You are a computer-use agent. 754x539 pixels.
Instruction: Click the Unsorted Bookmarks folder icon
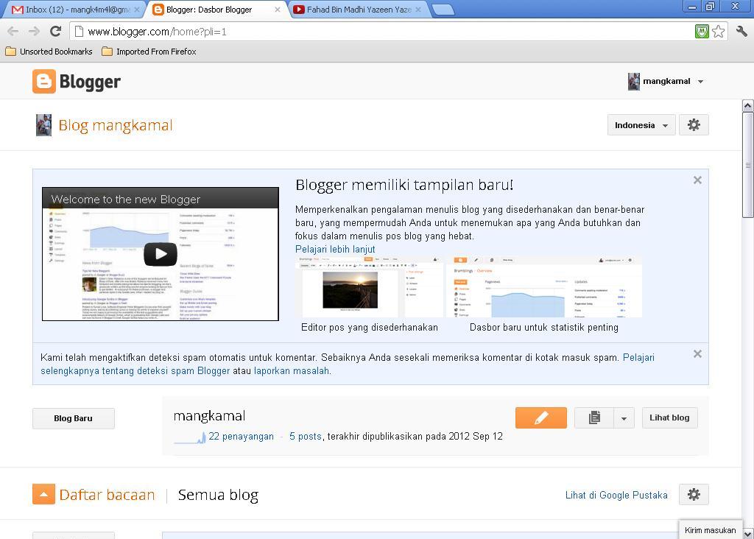point(10,52)
